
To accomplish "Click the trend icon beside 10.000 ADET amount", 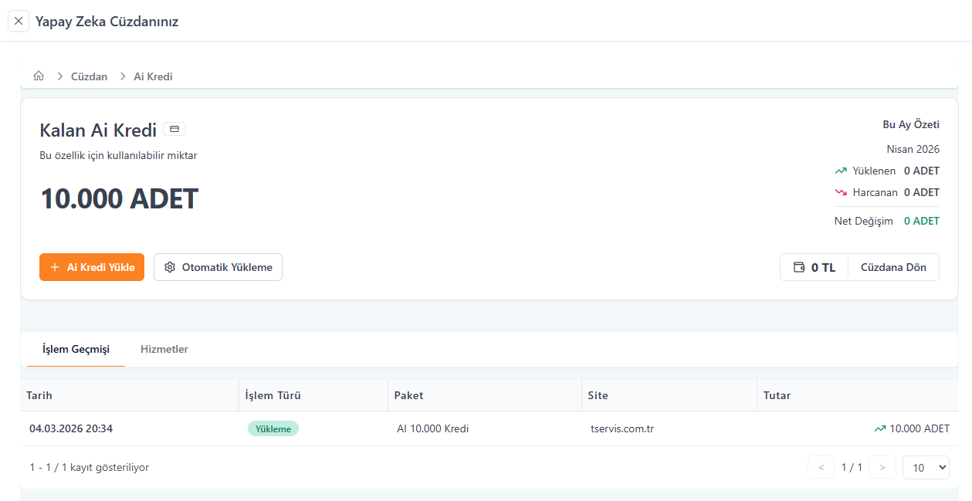I will point(879,428).
